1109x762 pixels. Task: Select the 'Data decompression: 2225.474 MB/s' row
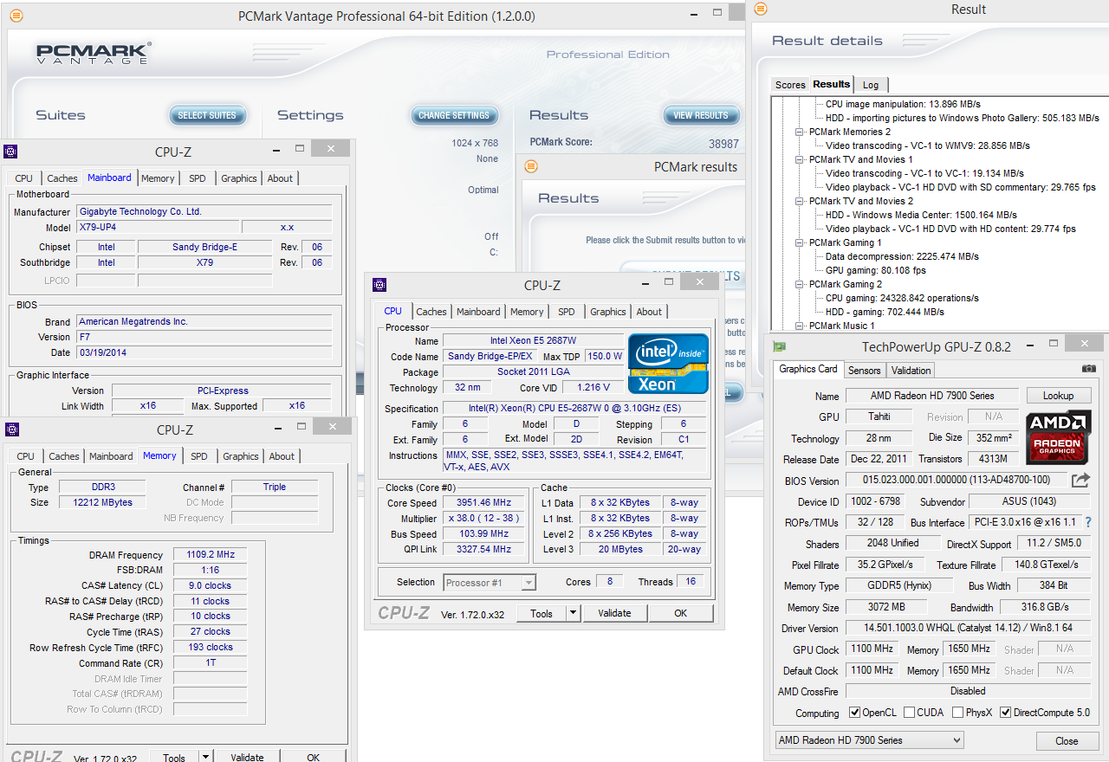tap(902, 256)
